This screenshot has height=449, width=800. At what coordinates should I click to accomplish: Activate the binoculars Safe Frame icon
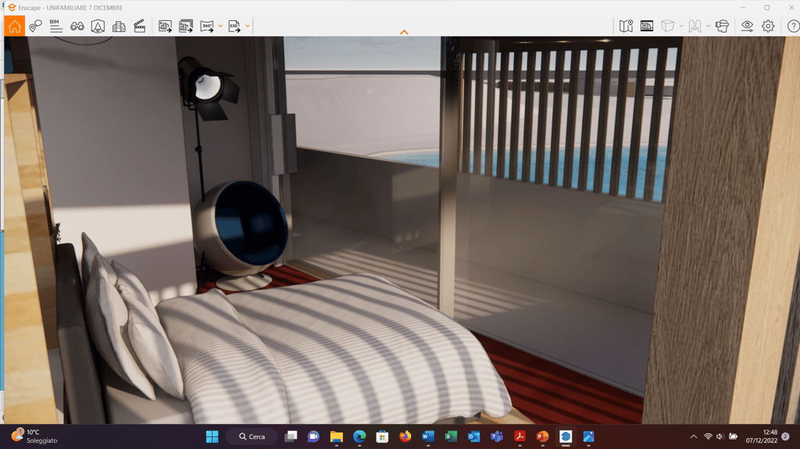[77, 26]
